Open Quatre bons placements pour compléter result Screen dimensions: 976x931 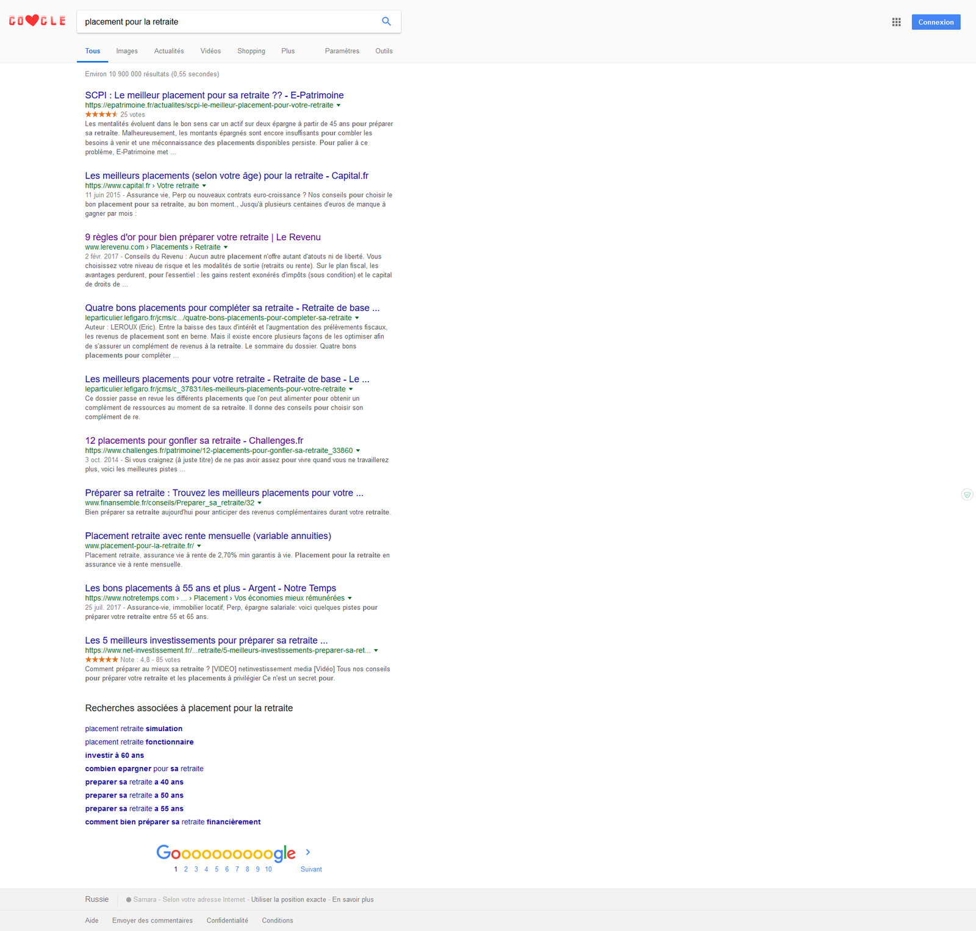pyautogui.click(x=232, y=308)
